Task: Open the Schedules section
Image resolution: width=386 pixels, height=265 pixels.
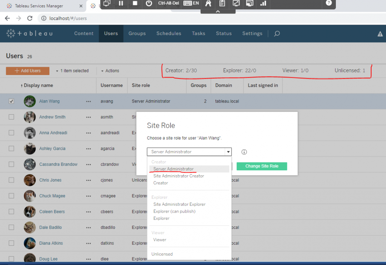Action: [168, 34]
